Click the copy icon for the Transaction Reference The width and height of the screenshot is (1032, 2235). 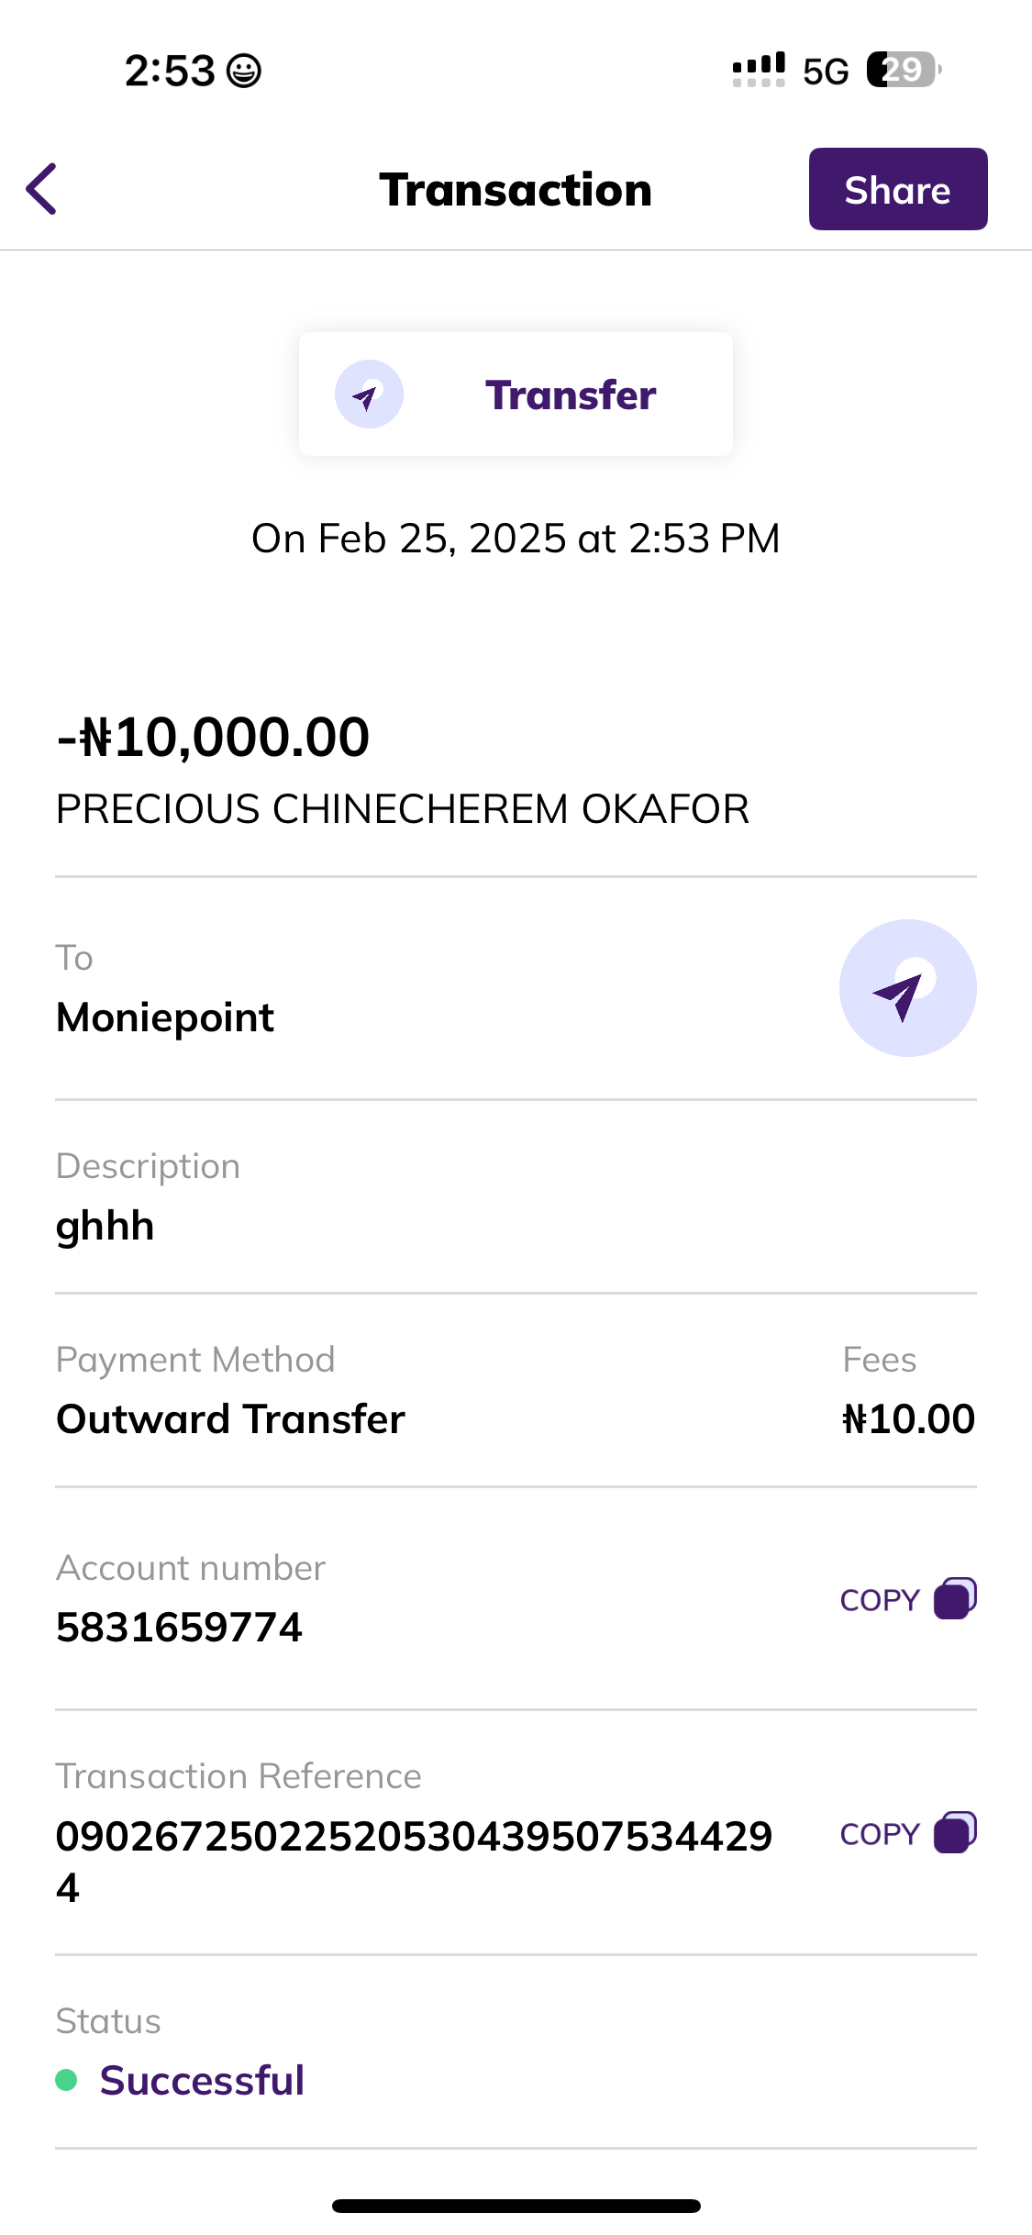click(955, 1833)
